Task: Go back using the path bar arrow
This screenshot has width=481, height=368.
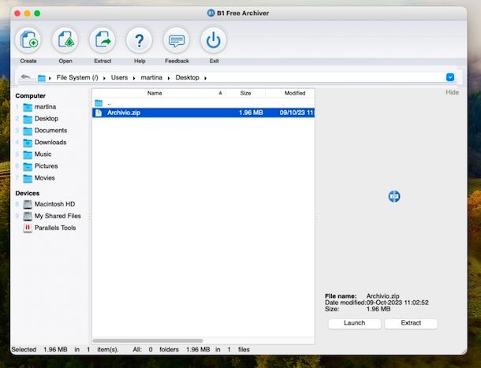Action: [26, 77]
